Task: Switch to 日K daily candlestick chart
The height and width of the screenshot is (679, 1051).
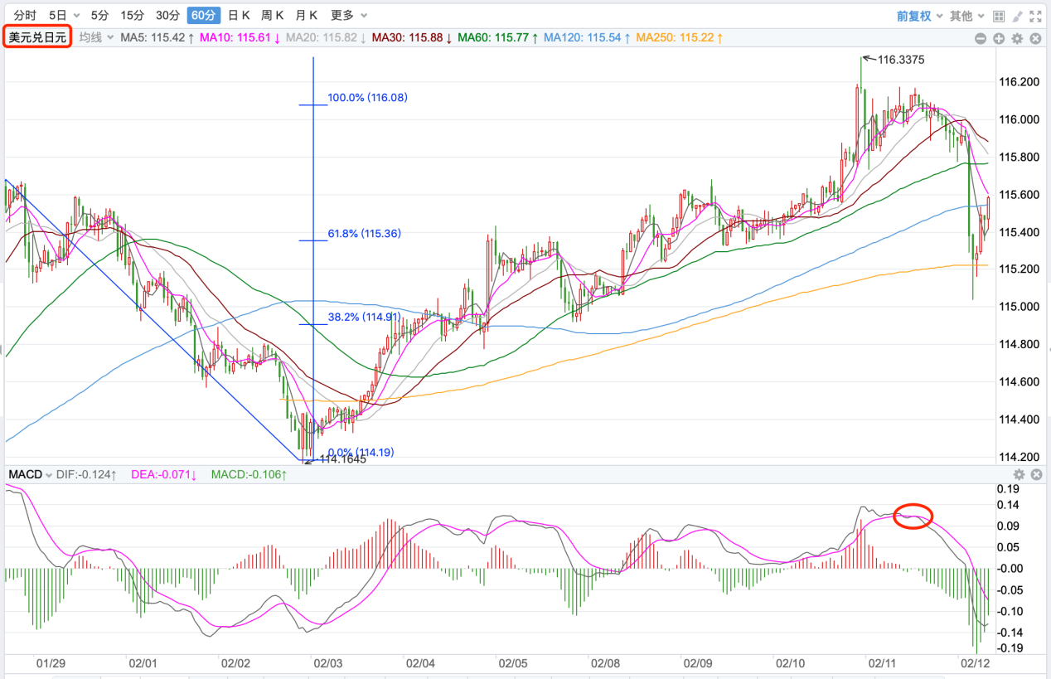Action: coord(239,15)
